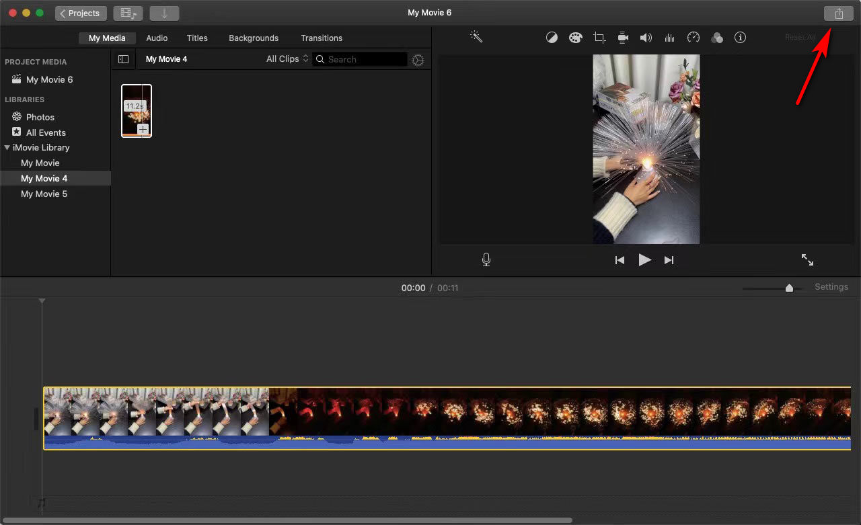
Task: Select the cropping tool
Action: (599, 38)
